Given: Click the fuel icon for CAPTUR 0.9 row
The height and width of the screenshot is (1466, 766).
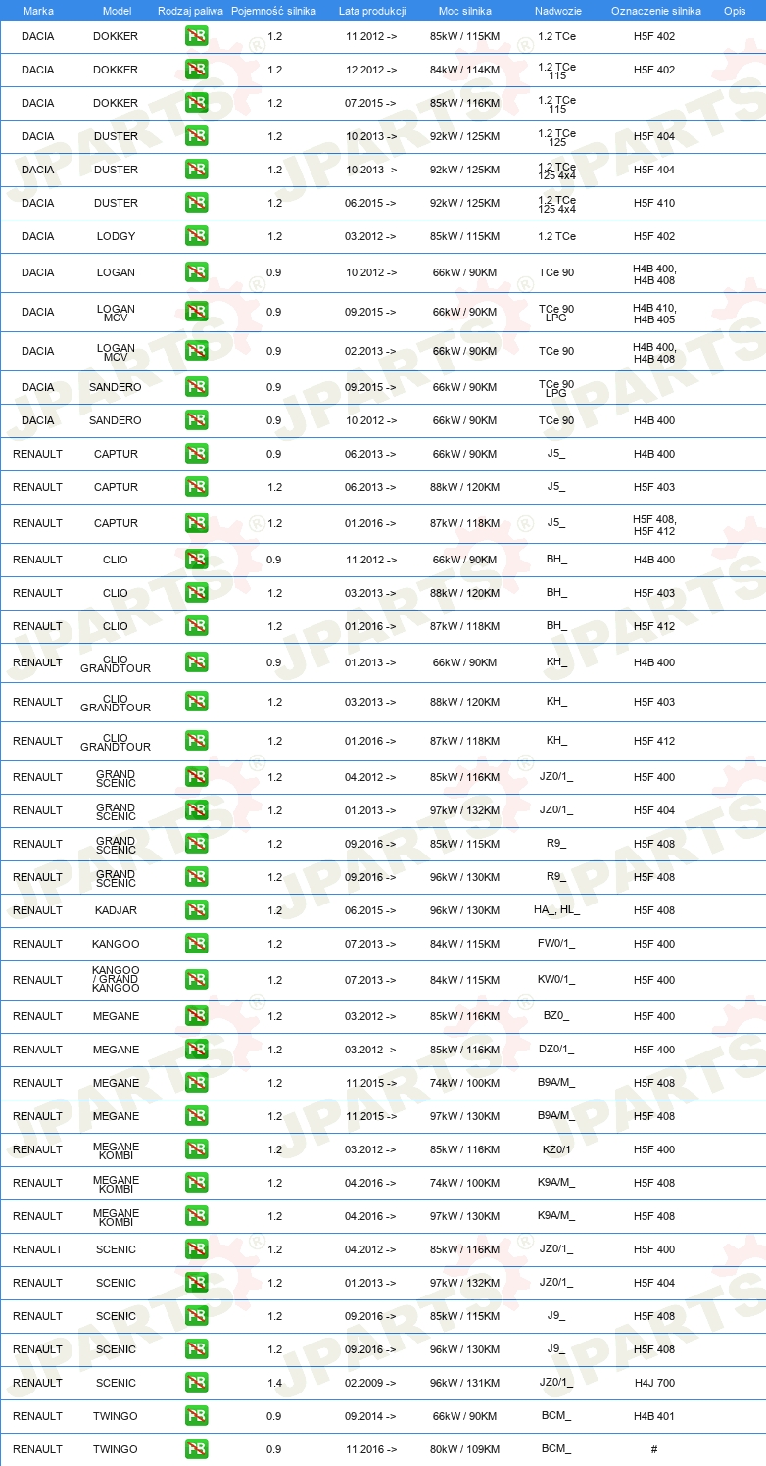Looking at the screenshot, I should coord(196,454).
